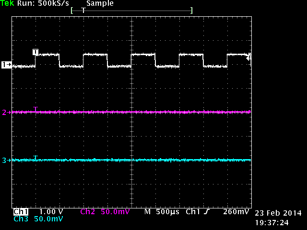Viewport: 307px width, 230px height.
Task: Click the 23 Feb 2014 date readout
Action: pyautogui.click(x=278, y=213)
